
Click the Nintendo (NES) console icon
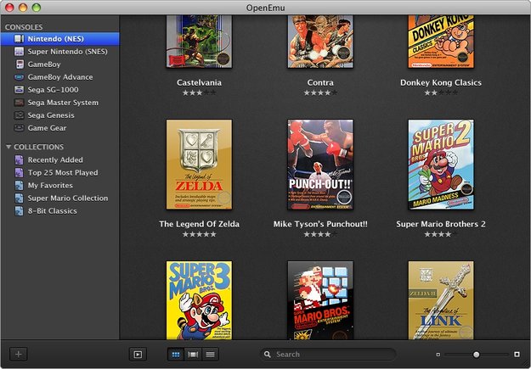tap(19, 39)
